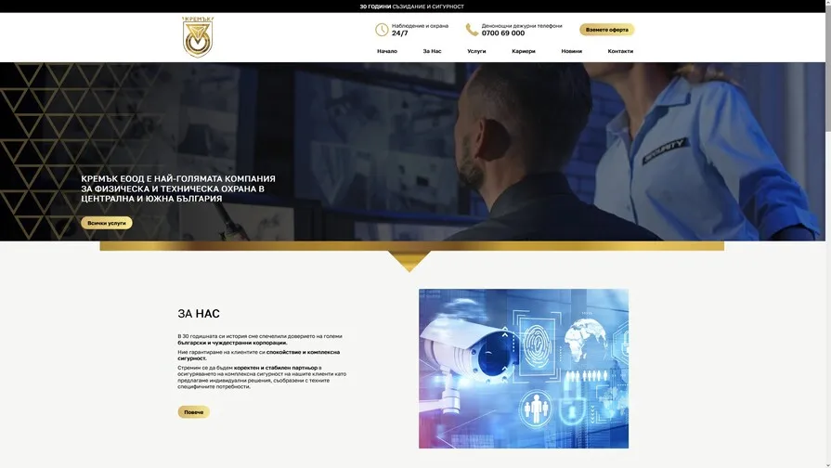Viewport: 831px width, 468px height.
Task: Click the 30 ГОДИНИ top banner text
Action: [x=412, y=6]
